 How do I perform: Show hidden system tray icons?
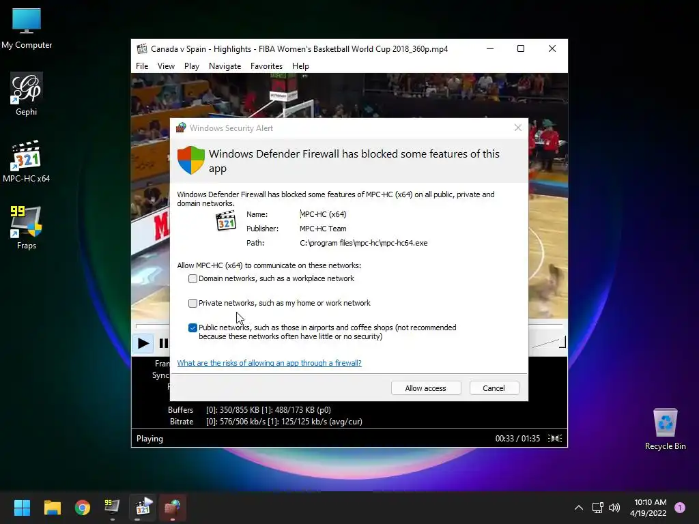[579, 508]
